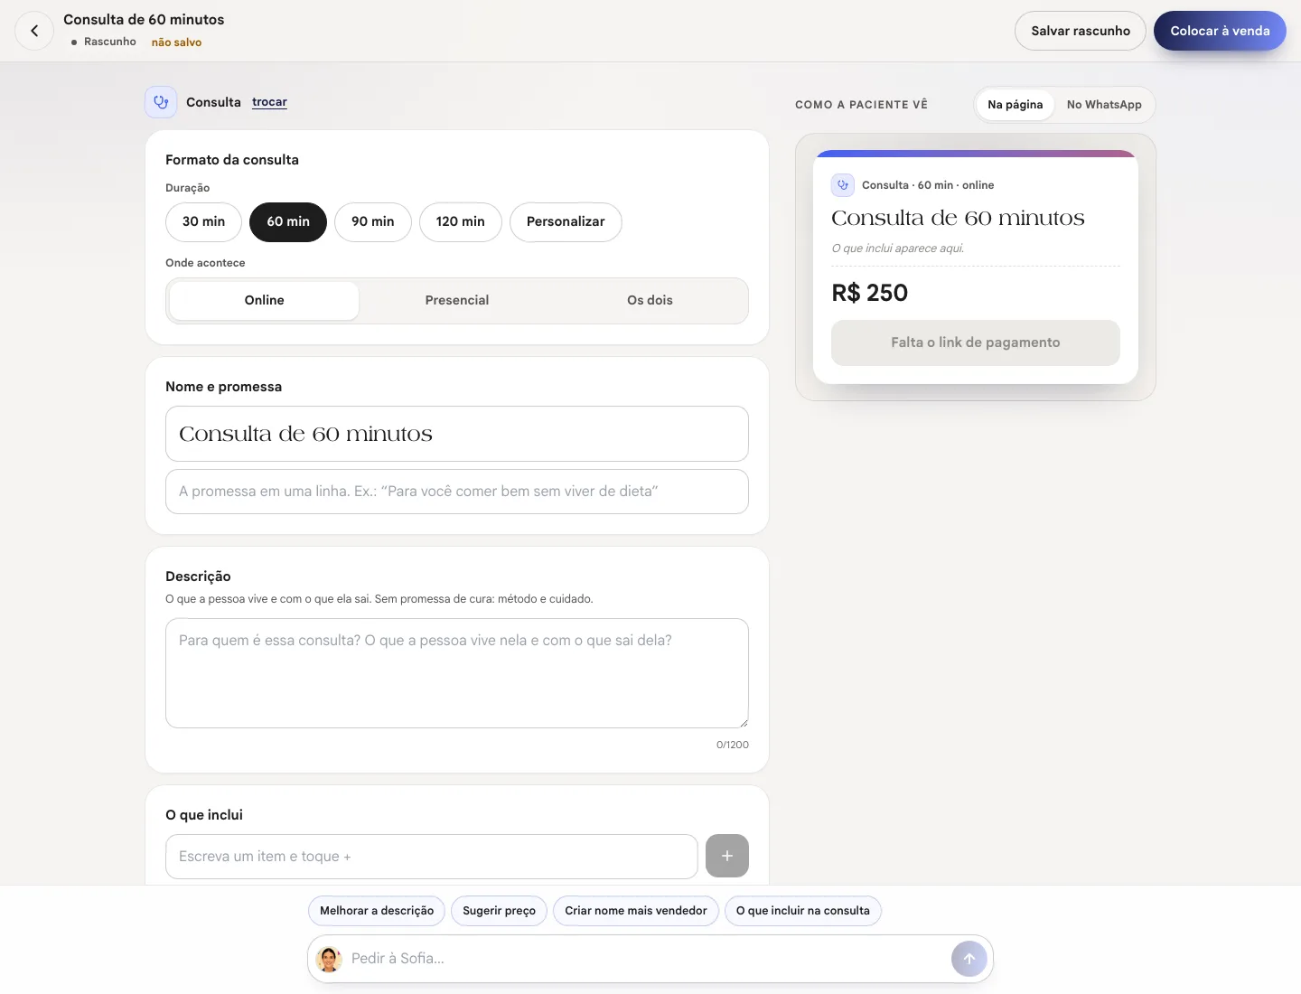This screenshot has width=1301, height=994.
Task: Click Criar nome mais vendedor chip
Action: tap(636, 911)
